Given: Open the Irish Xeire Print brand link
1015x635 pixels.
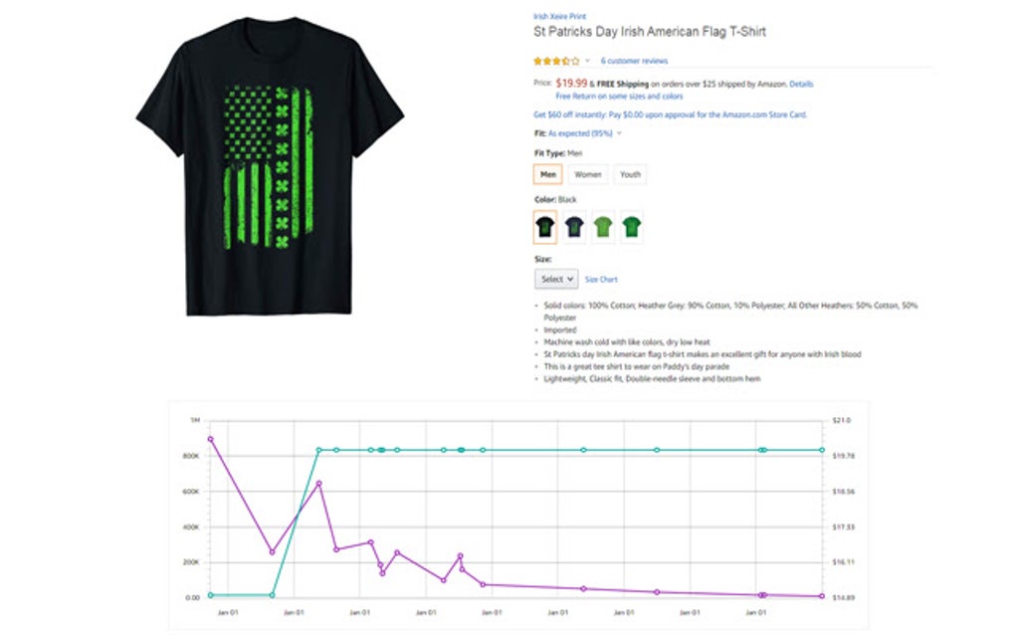Looking at the screenshot, I should click(x=558, y=16).
